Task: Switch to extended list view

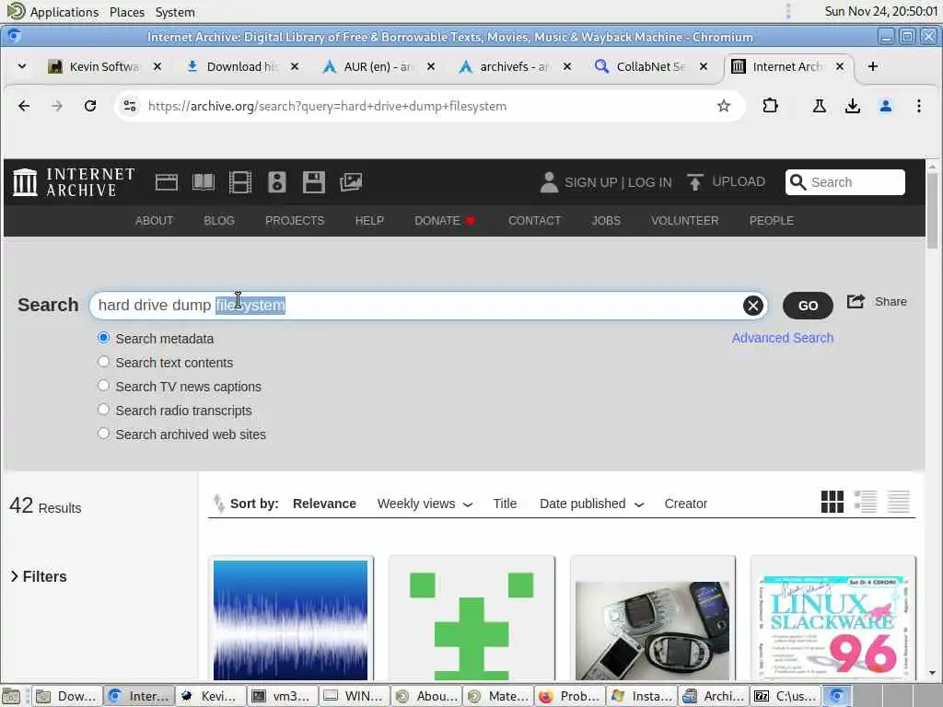Action: pyautogui.click(x=866, y=502)
